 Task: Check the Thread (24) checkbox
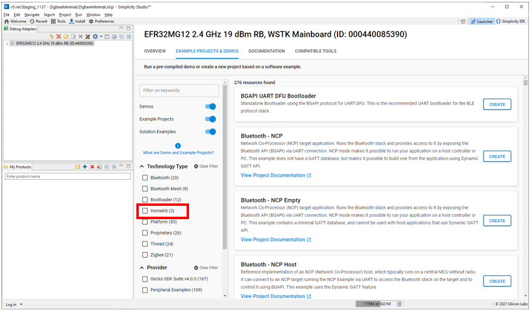[145, 244]
